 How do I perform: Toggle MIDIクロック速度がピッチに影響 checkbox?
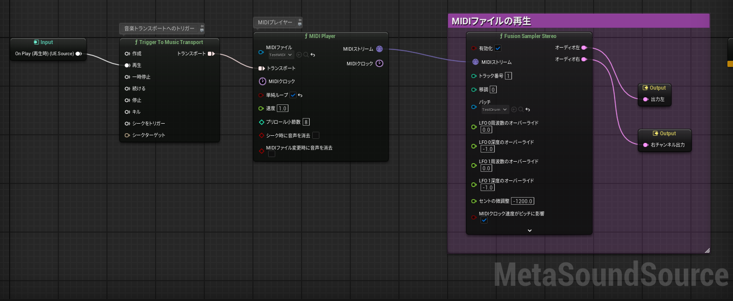click(484, 220)
